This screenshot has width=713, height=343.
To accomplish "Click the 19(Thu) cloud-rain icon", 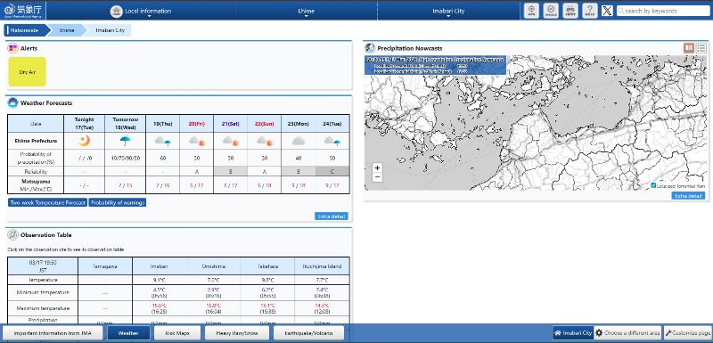I will pos(163,142).
